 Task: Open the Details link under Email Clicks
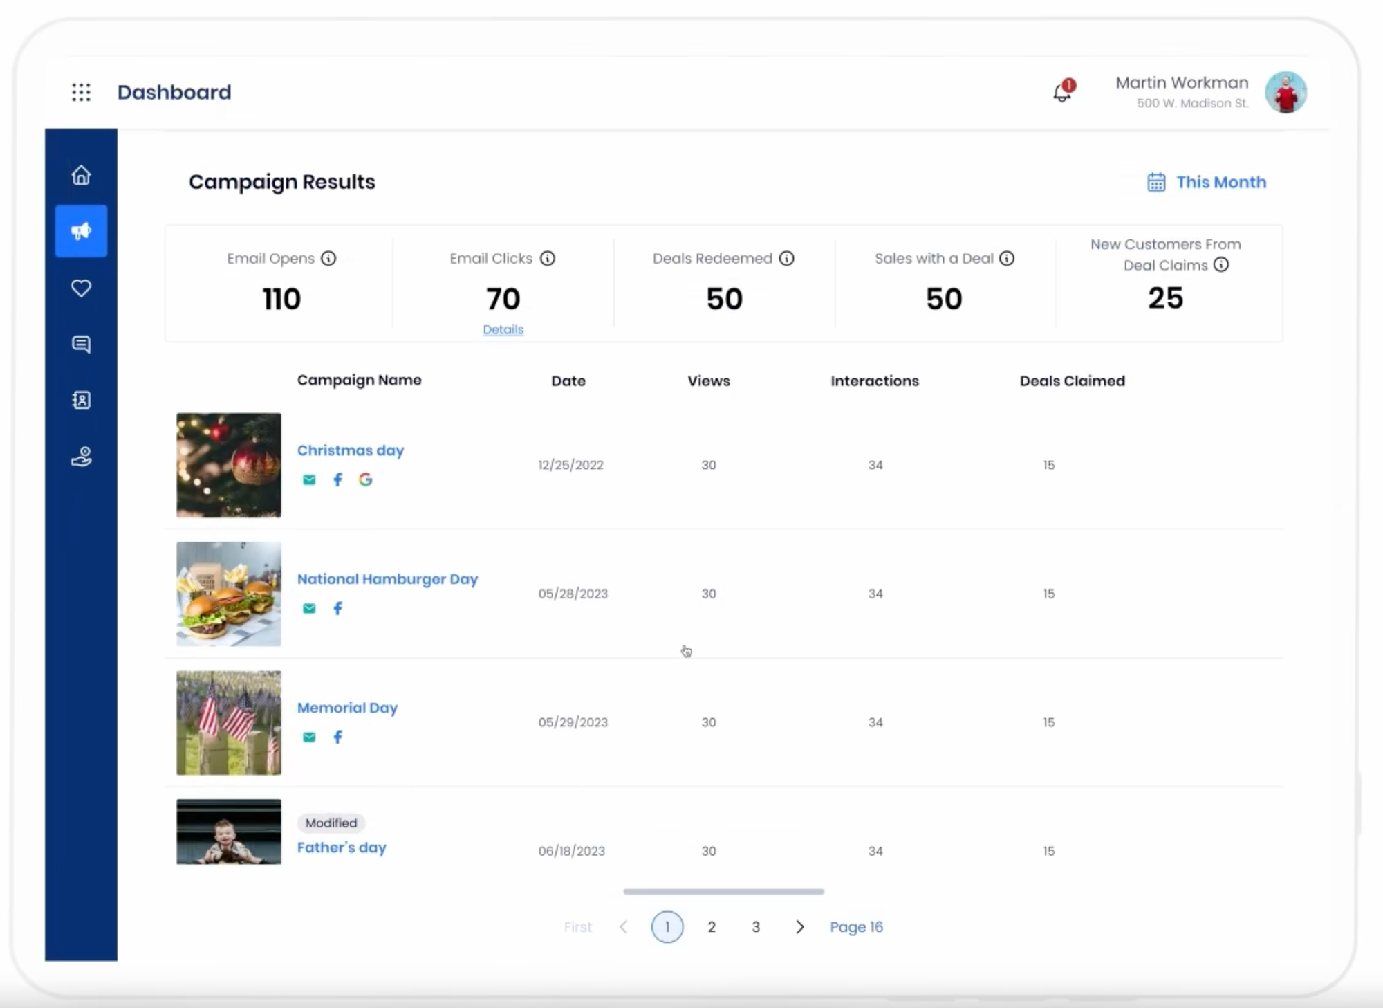[503, 330]
